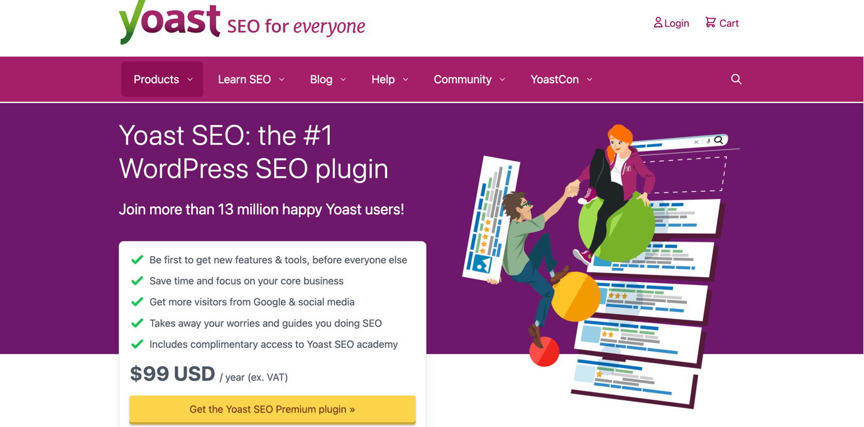Screen dimensions: 864x427
Task: Click 'Get more visitors from Google & social media'
Action: (252, 302)
